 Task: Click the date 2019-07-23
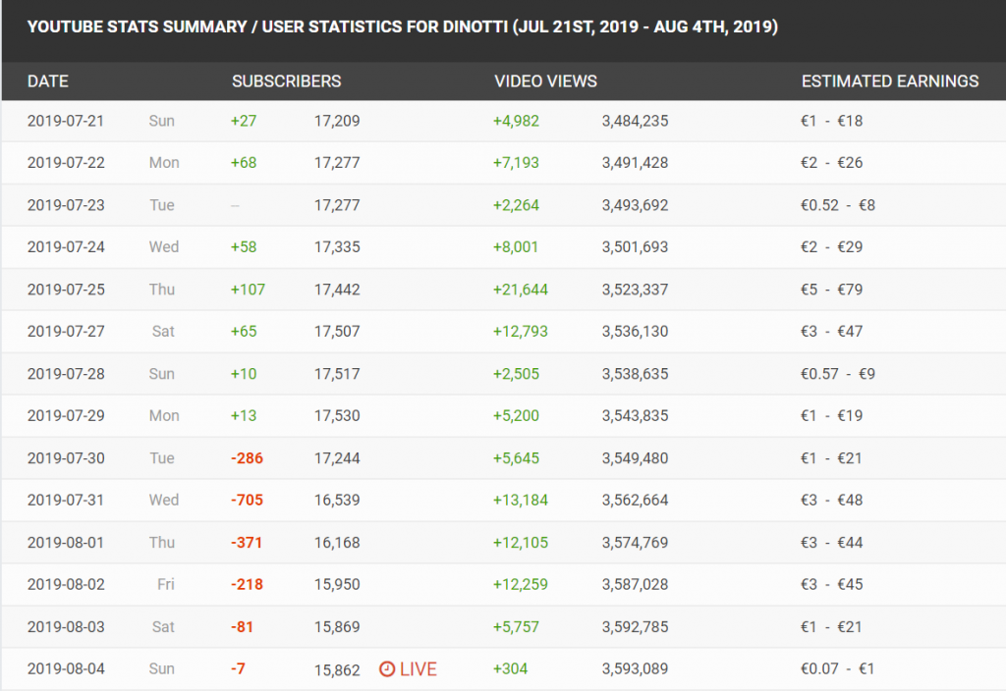pos(66,205)
